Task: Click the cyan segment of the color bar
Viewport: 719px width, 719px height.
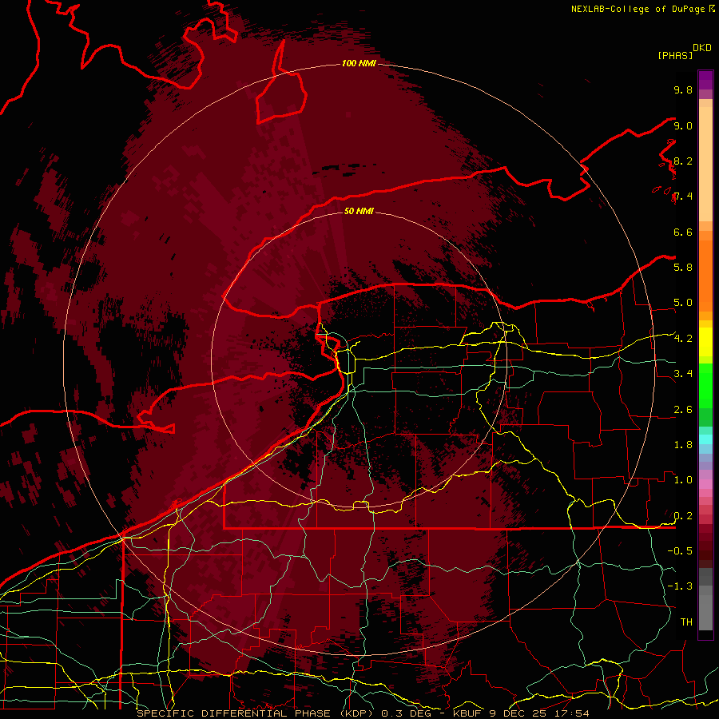Action: click(x=705, y=439)
